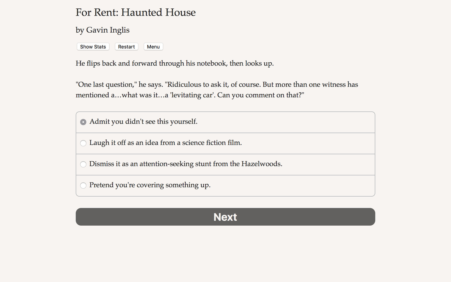Select "Admit you didn't see this yourself" option

[x=143, y=122]
